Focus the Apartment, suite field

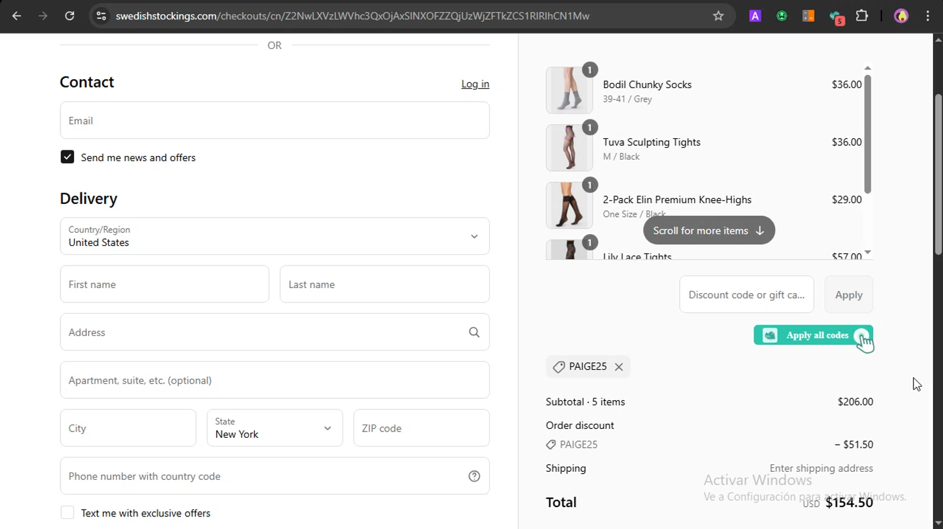click(x=275, y=380)
